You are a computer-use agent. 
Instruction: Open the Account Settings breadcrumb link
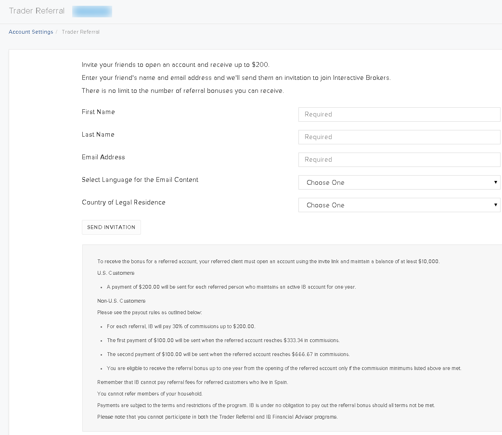tap(31, 32)
